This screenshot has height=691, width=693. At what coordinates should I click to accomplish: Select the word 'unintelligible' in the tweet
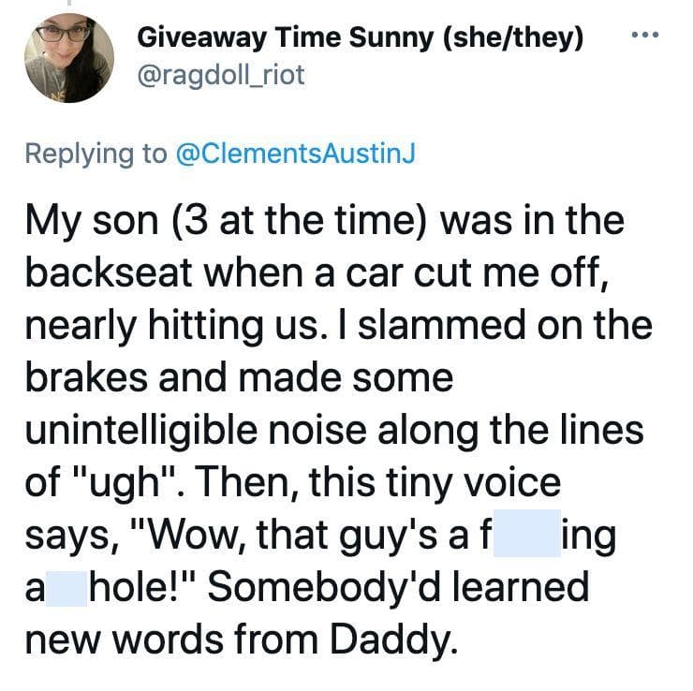coord(141,432)
